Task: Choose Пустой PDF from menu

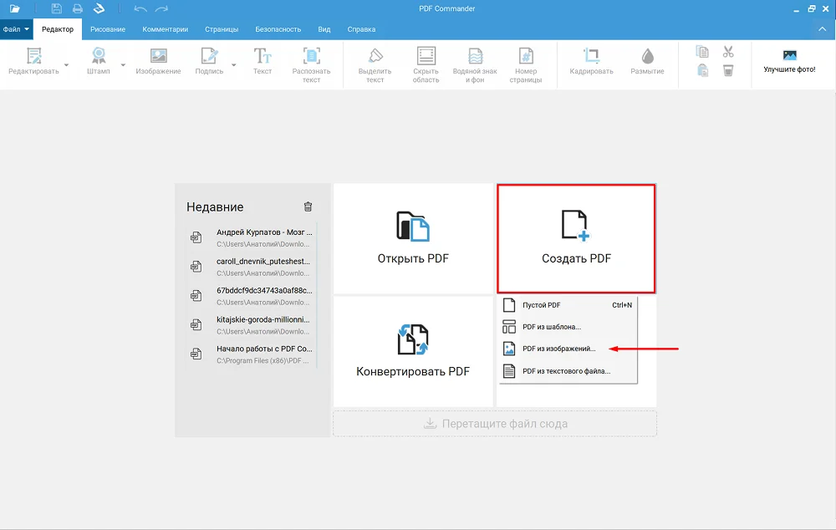Action: [568, 305]
